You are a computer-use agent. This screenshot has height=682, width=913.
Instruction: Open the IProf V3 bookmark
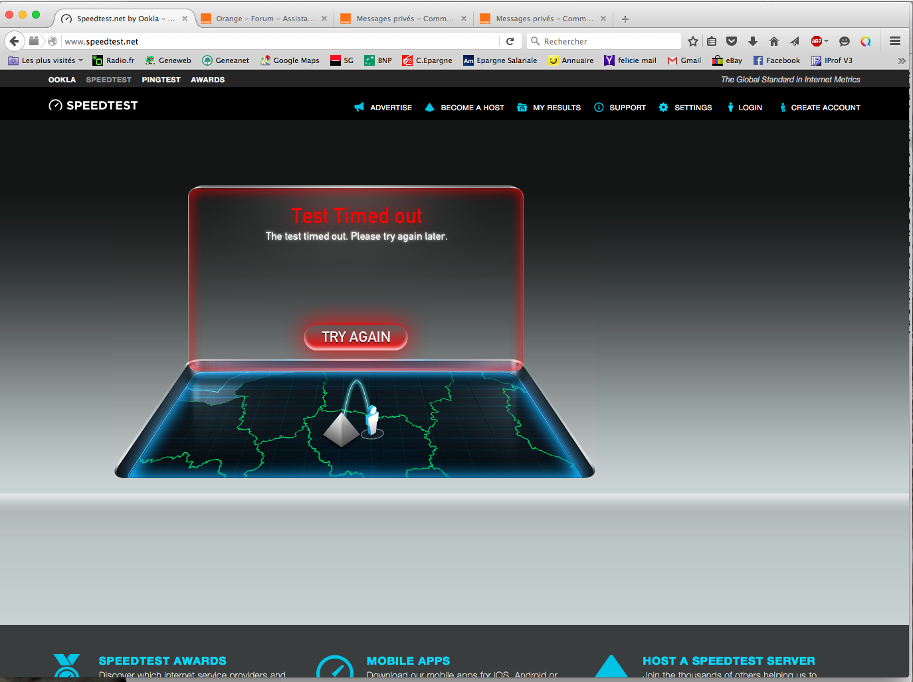point(832,60)
